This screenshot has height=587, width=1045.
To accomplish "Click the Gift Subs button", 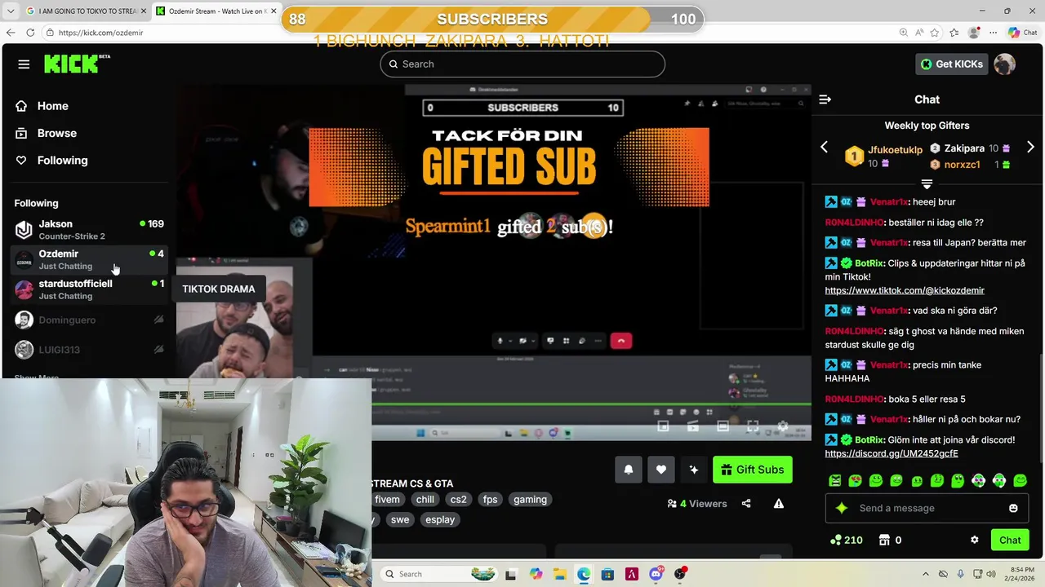I will pos(753,470).
